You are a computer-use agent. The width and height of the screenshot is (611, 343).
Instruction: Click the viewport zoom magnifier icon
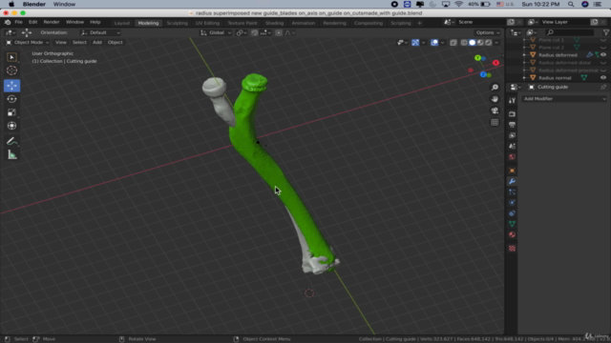pos(495,88)
